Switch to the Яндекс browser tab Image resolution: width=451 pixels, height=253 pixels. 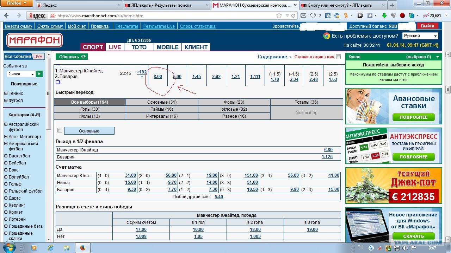[79, 5]
